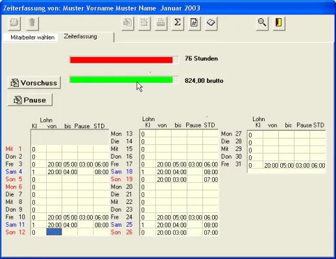
Task: Click the Pause cell for Fre 24
Action: pyautogui.click(x=195, y=217)
